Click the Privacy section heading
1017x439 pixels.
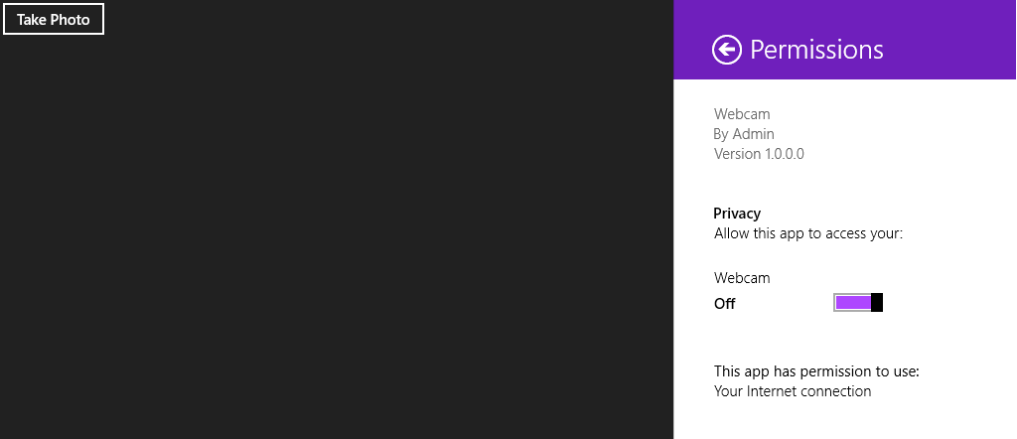point(737,214)
